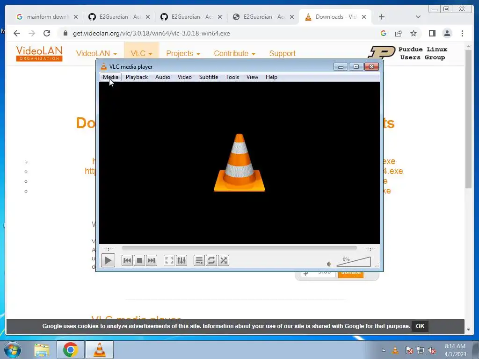Open the Subtitle menu
Image resolution: width=479 pixels, height=359 pixels.
(209, 77)
